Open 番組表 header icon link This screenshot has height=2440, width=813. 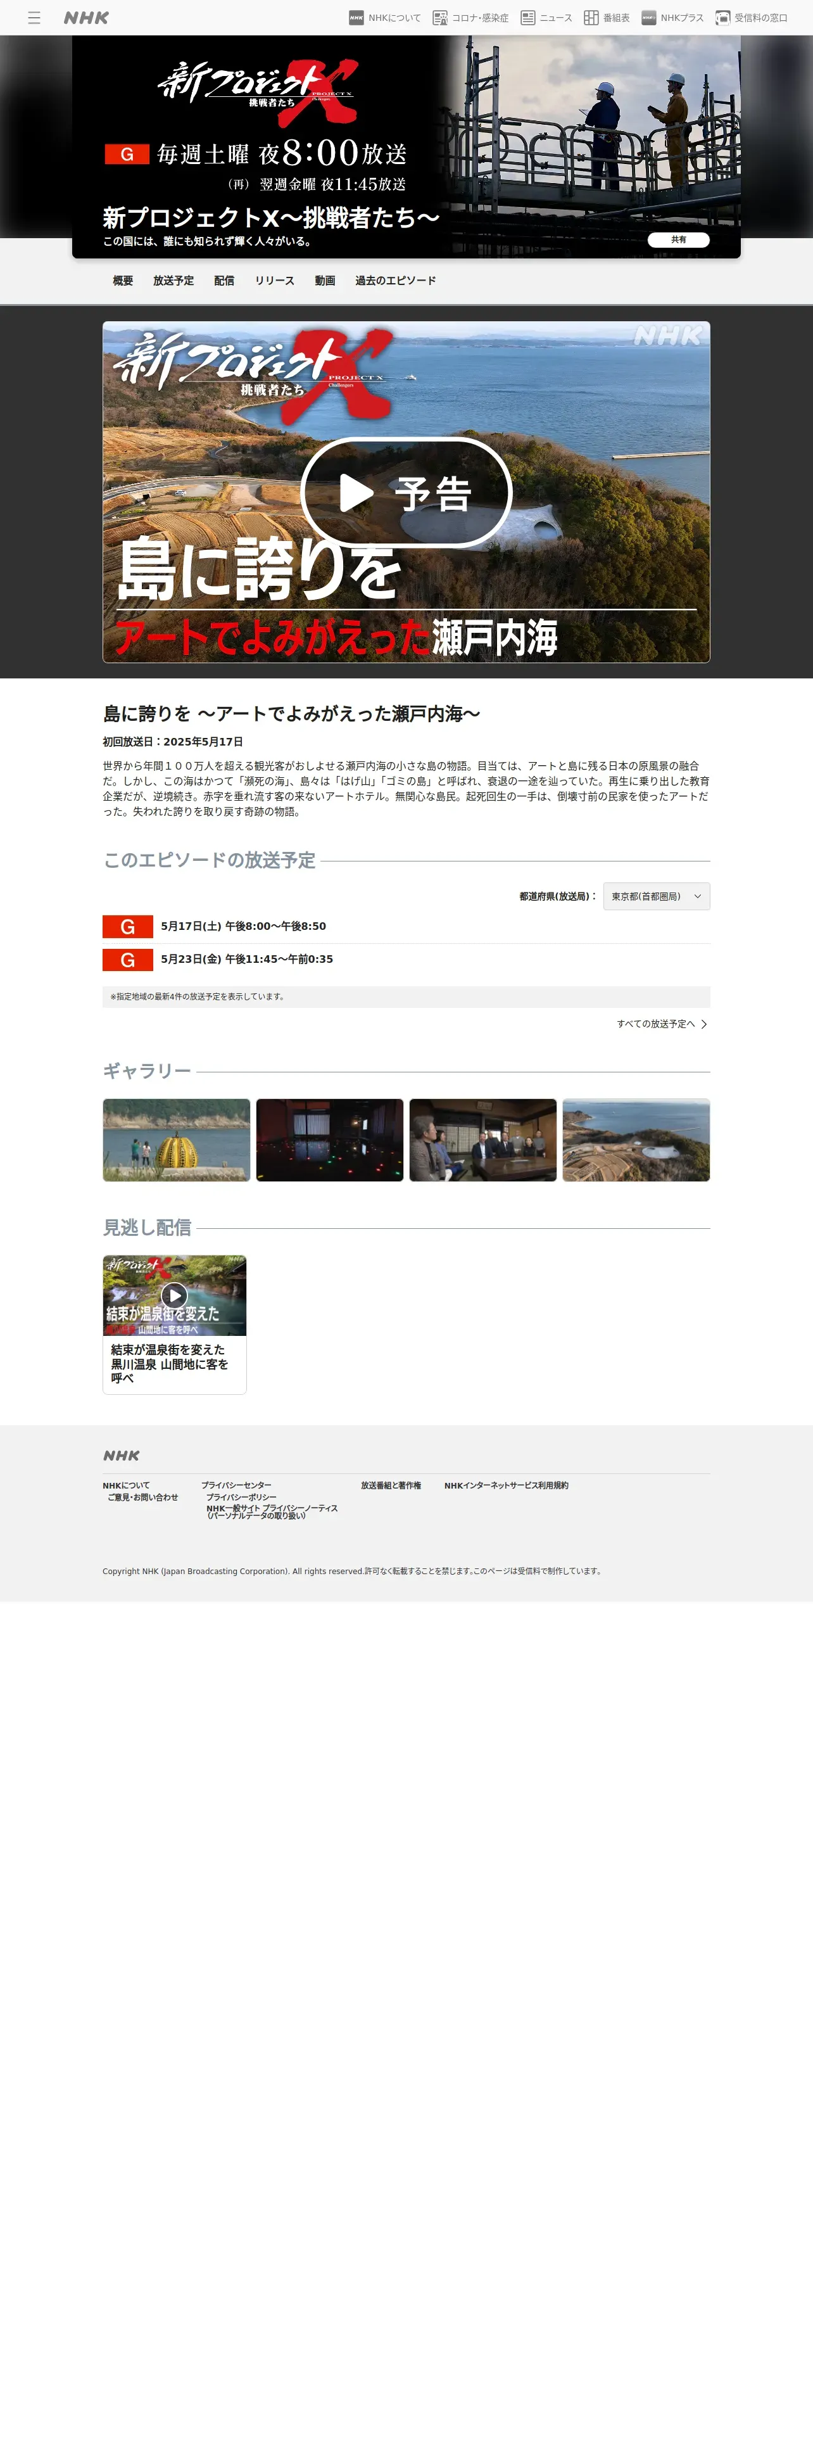607,18
